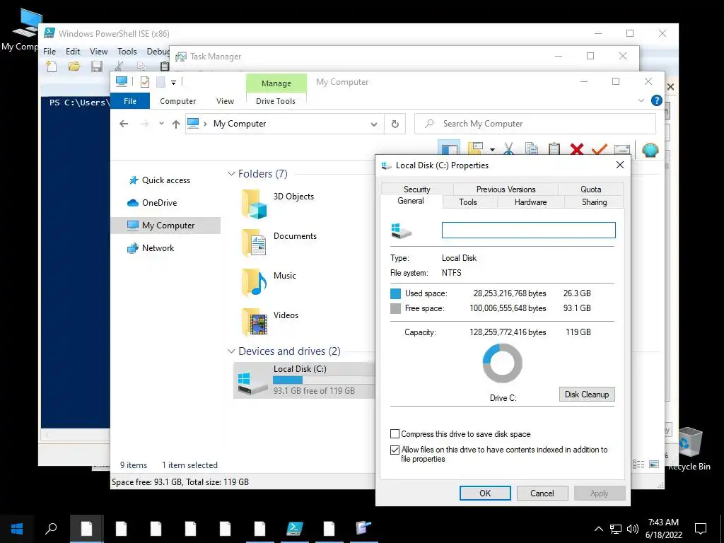The image size is (724, 543).
Task: Click the red X Delete toolbar icon
Action: pos(577,149)
